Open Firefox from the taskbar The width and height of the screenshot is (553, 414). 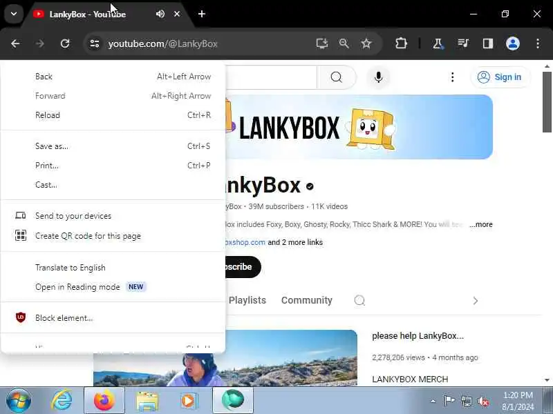104,400
